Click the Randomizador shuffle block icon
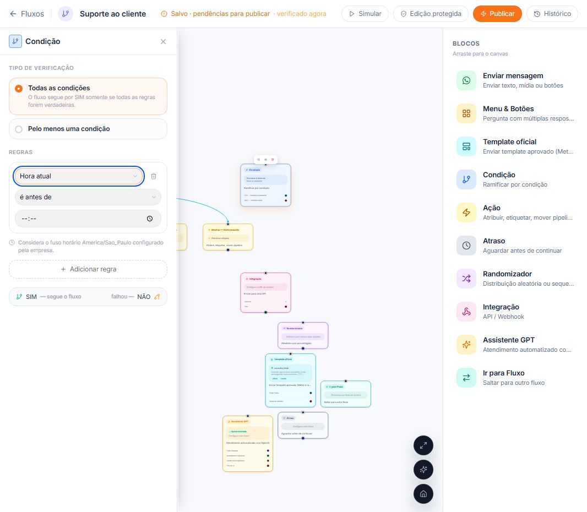Image resolution: width=587 pixels, height=512 pixels. pos(466,279)
